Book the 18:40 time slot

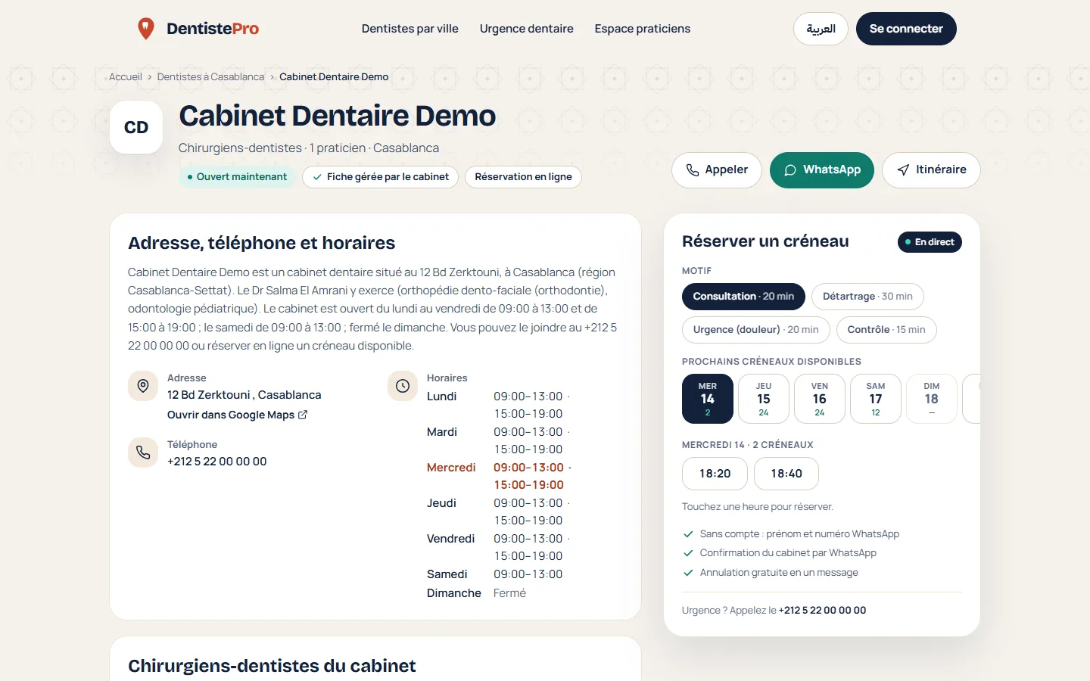coord(786,474)
